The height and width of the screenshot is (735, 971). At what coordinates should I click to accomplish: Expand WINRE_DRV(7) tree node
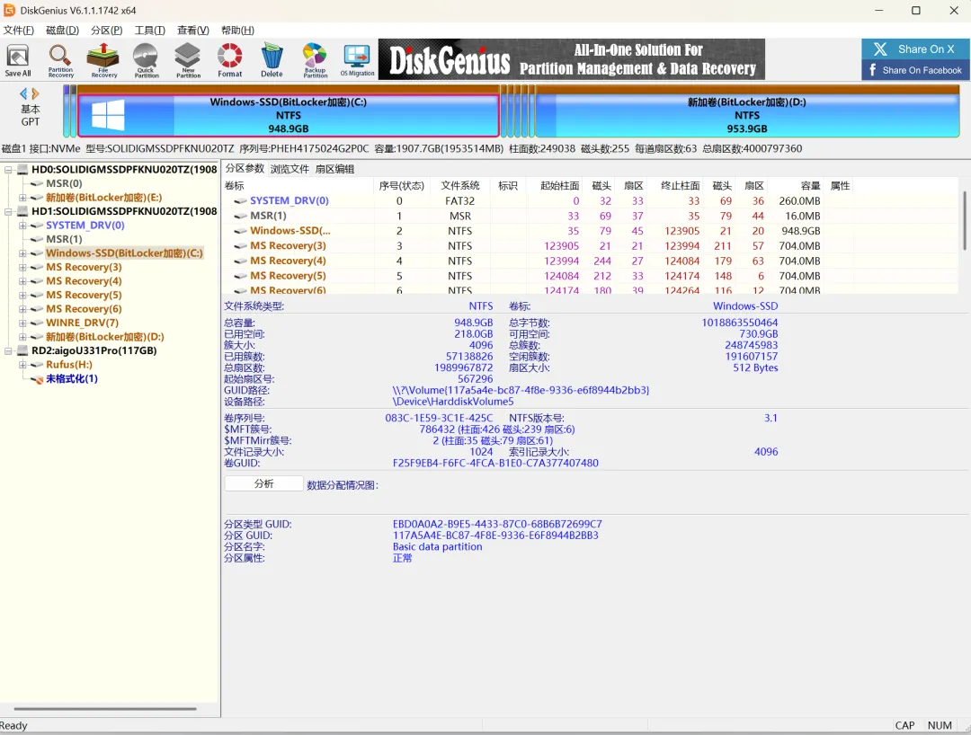click(x=22, y=323)
